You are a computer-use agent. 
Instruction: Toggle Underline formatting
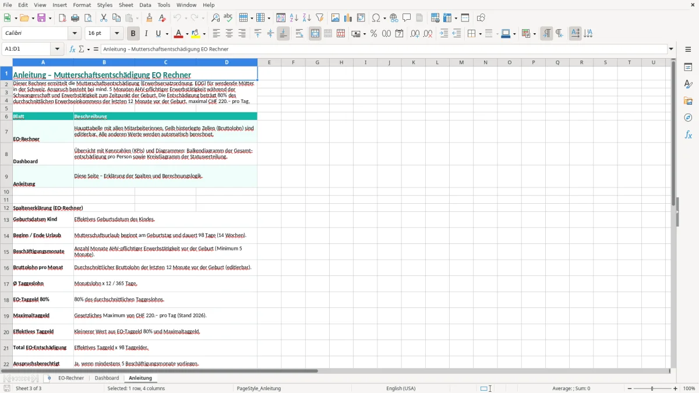158,34
